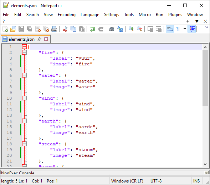
Task: Save the current file with floppy icon
Action: (21, 29)
